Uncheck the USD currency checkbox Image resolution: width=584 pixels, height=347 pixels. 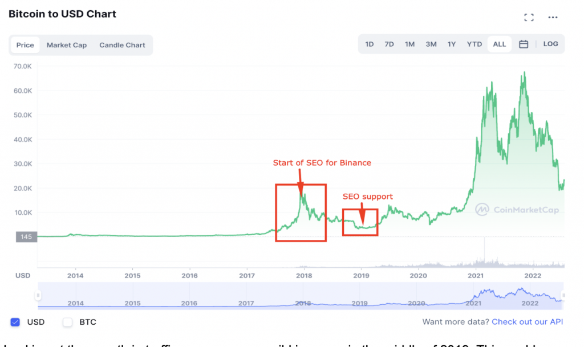15,322
